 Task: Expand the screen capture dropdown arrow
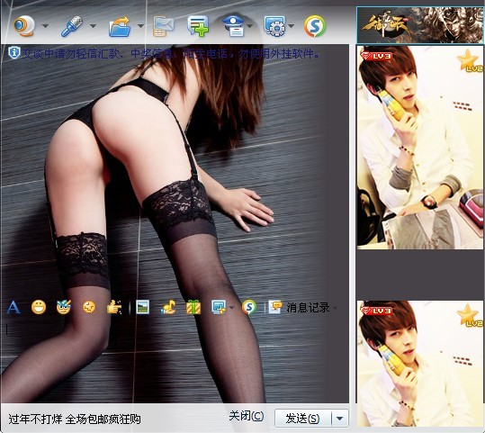(x=232, y=308)
